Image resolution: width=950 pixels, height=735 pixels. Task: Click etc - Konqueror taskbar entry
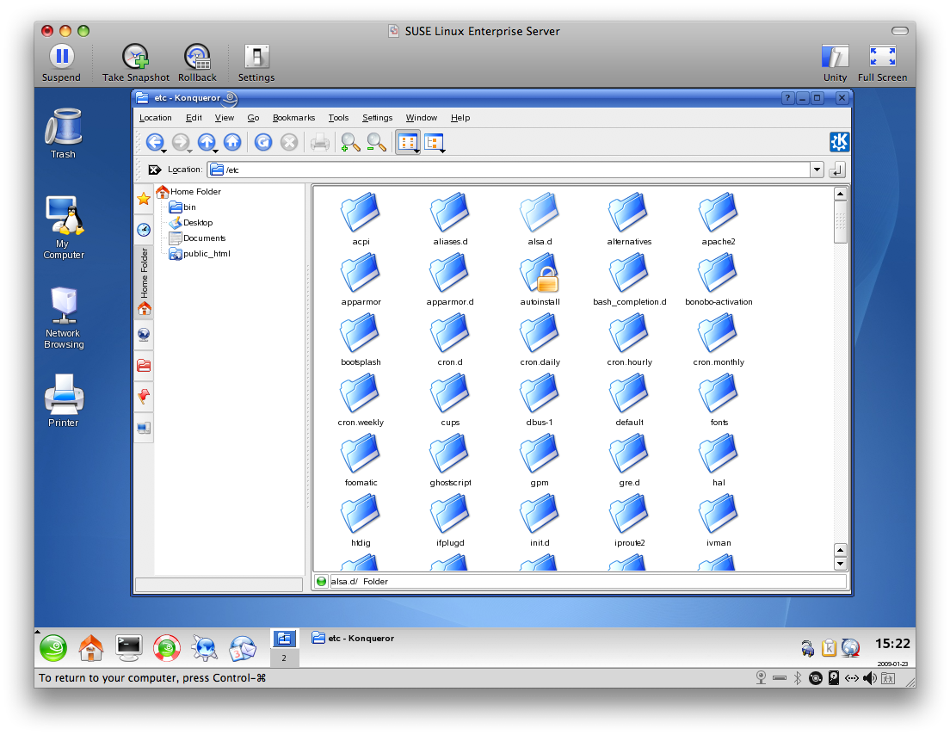[x=353, y=638]
